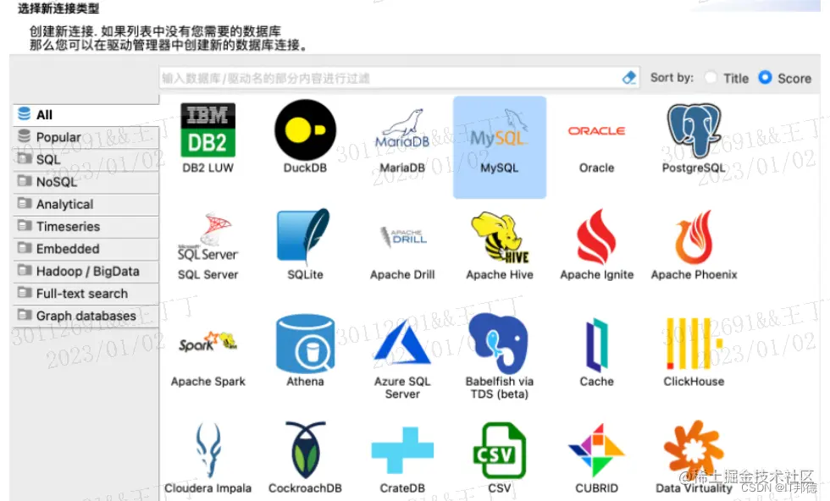830x501 pixels.
Task: Choose the Apache Spark icon
Action: click(208, 343)
